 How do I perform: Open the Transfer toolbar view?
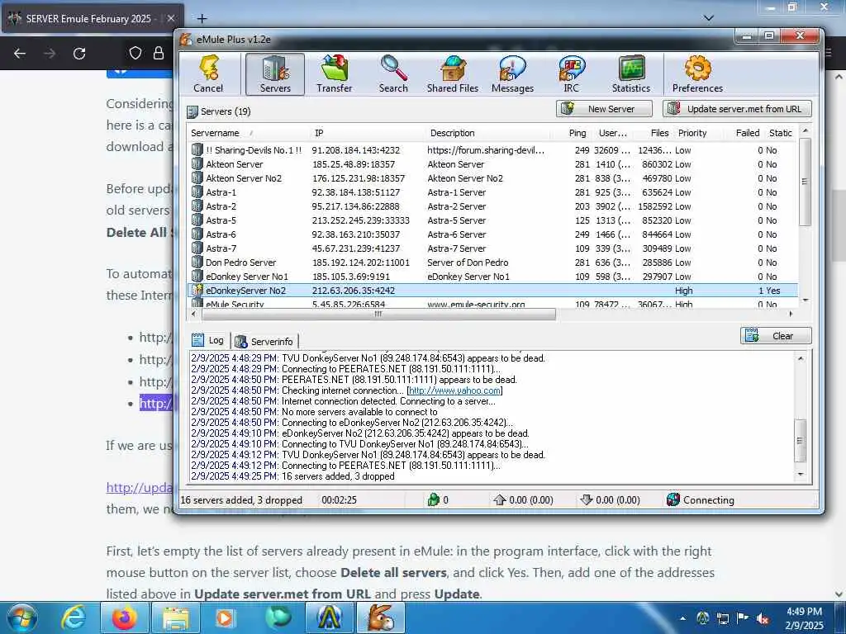coord(334,74)
